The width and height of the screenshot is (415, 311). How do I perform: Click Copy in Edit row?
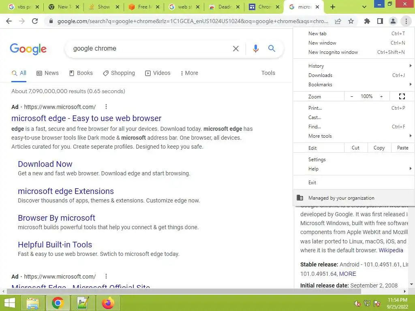click(x=379, y=148)
